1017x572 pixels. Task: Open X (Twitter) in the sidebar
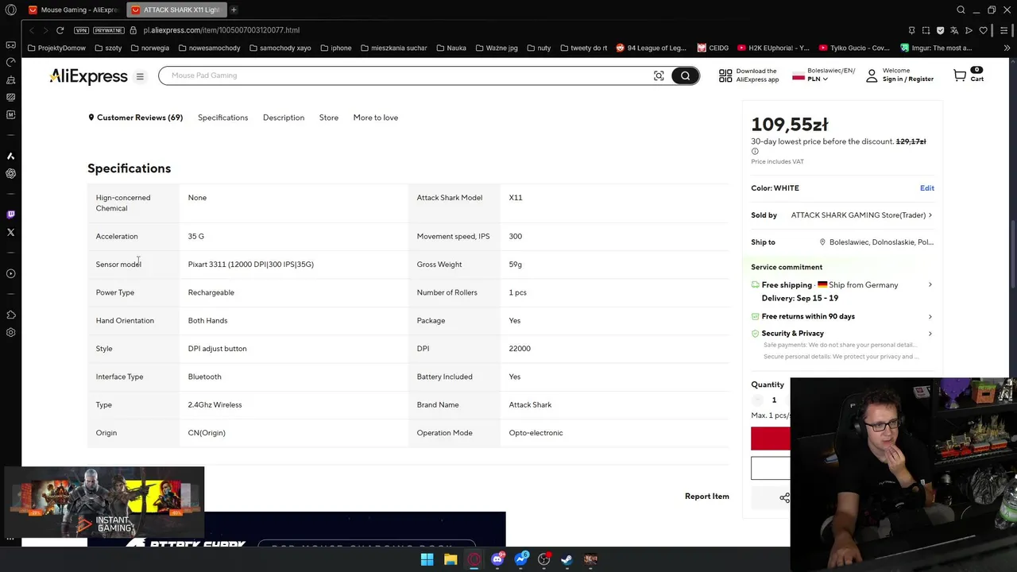10,232
